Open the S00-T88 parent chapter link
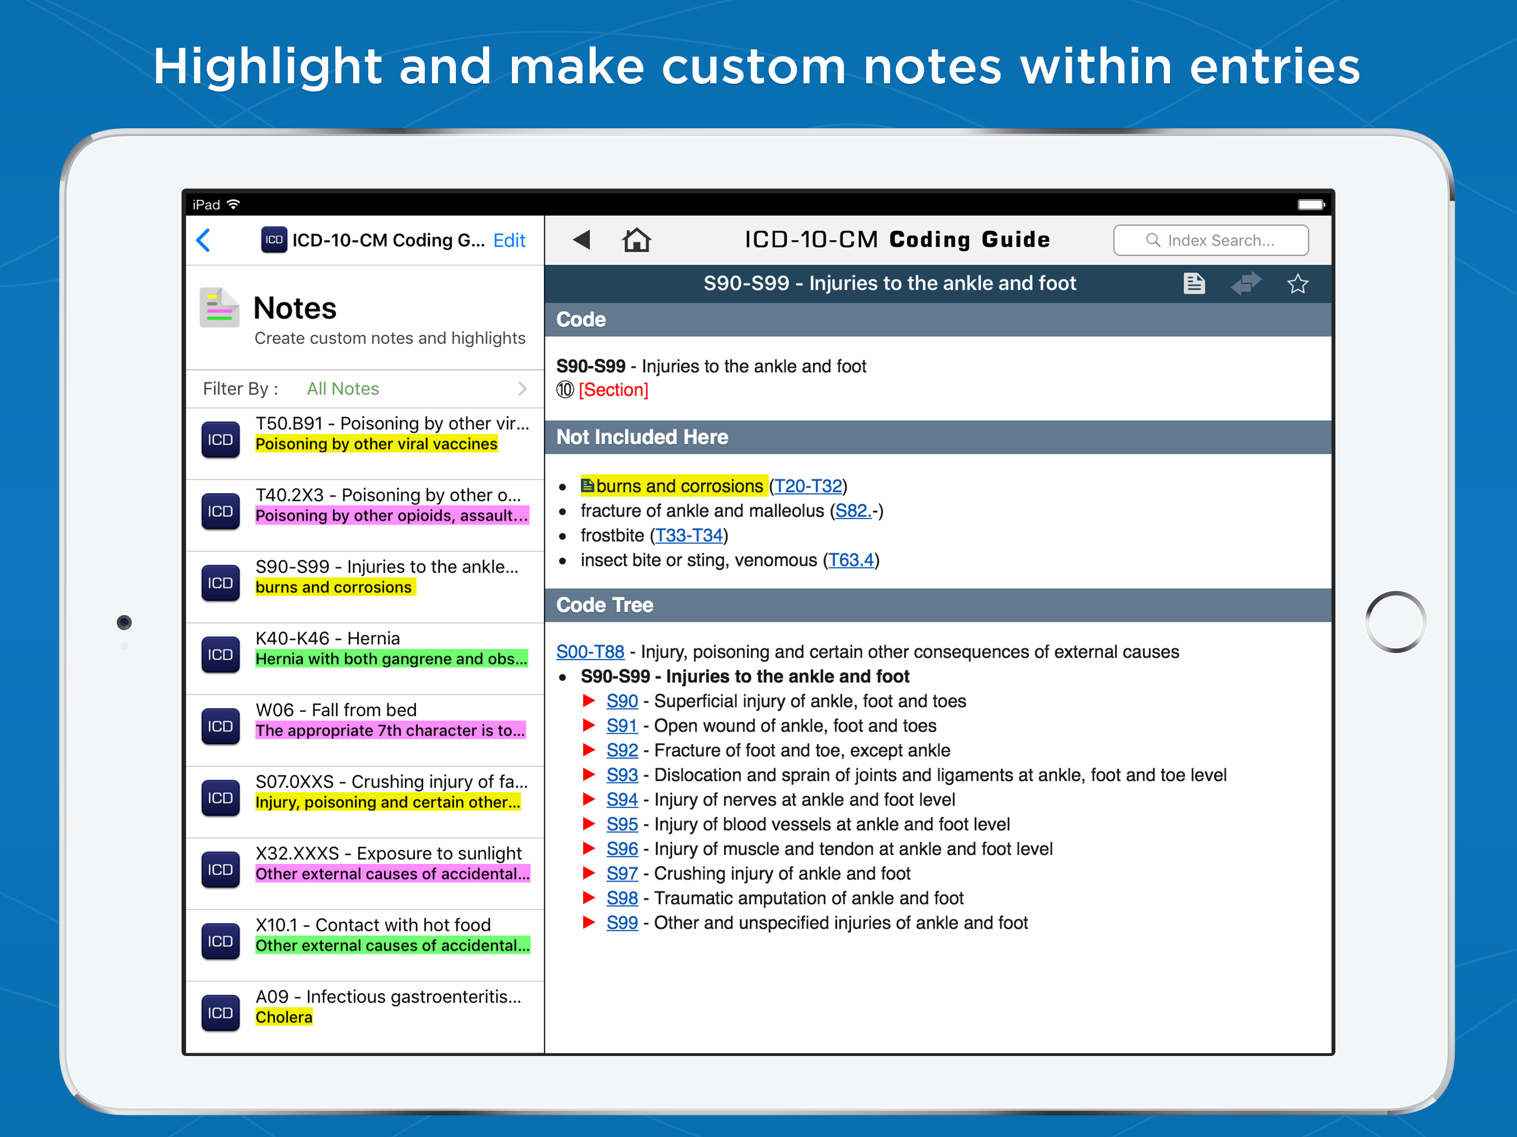Image resolution: width=1517 pixels, height=1137 pixels. tap(590, 651)
